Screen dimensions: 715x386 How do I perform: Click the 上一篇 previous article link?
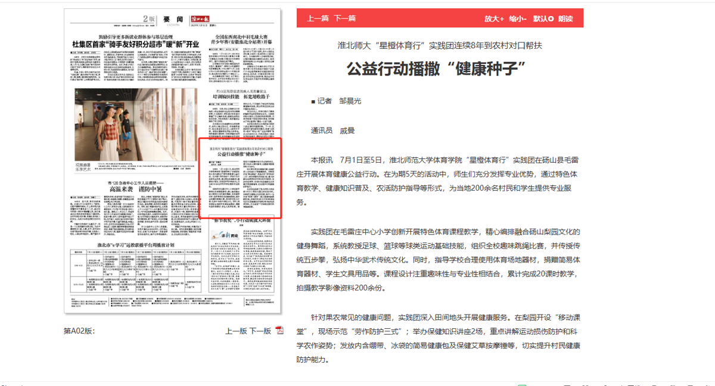click(x=318, y=18)
